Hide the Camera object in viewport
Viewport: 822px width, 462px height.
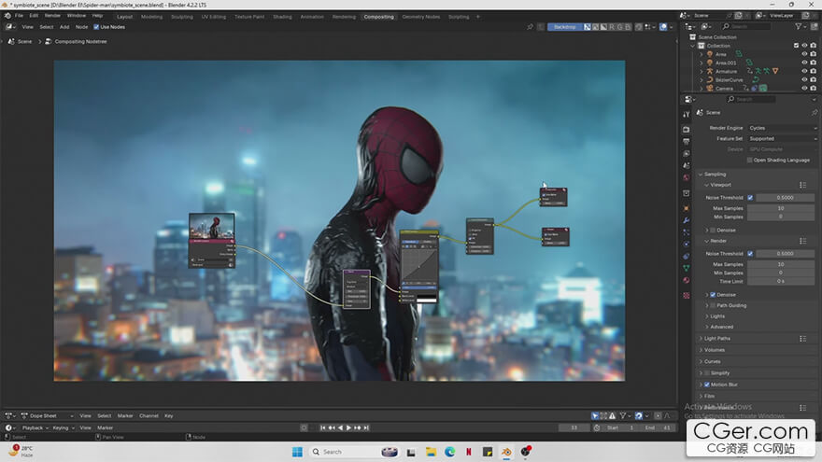point(804,88)
